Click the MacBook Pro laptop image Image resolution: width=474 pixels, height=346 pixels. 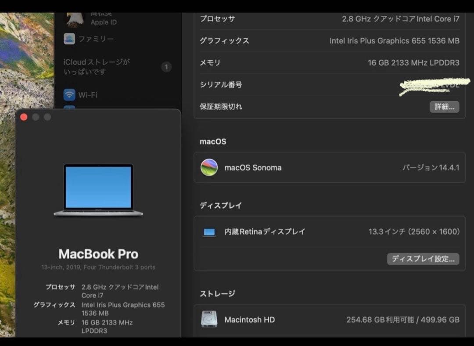click(x=98, y=191)
